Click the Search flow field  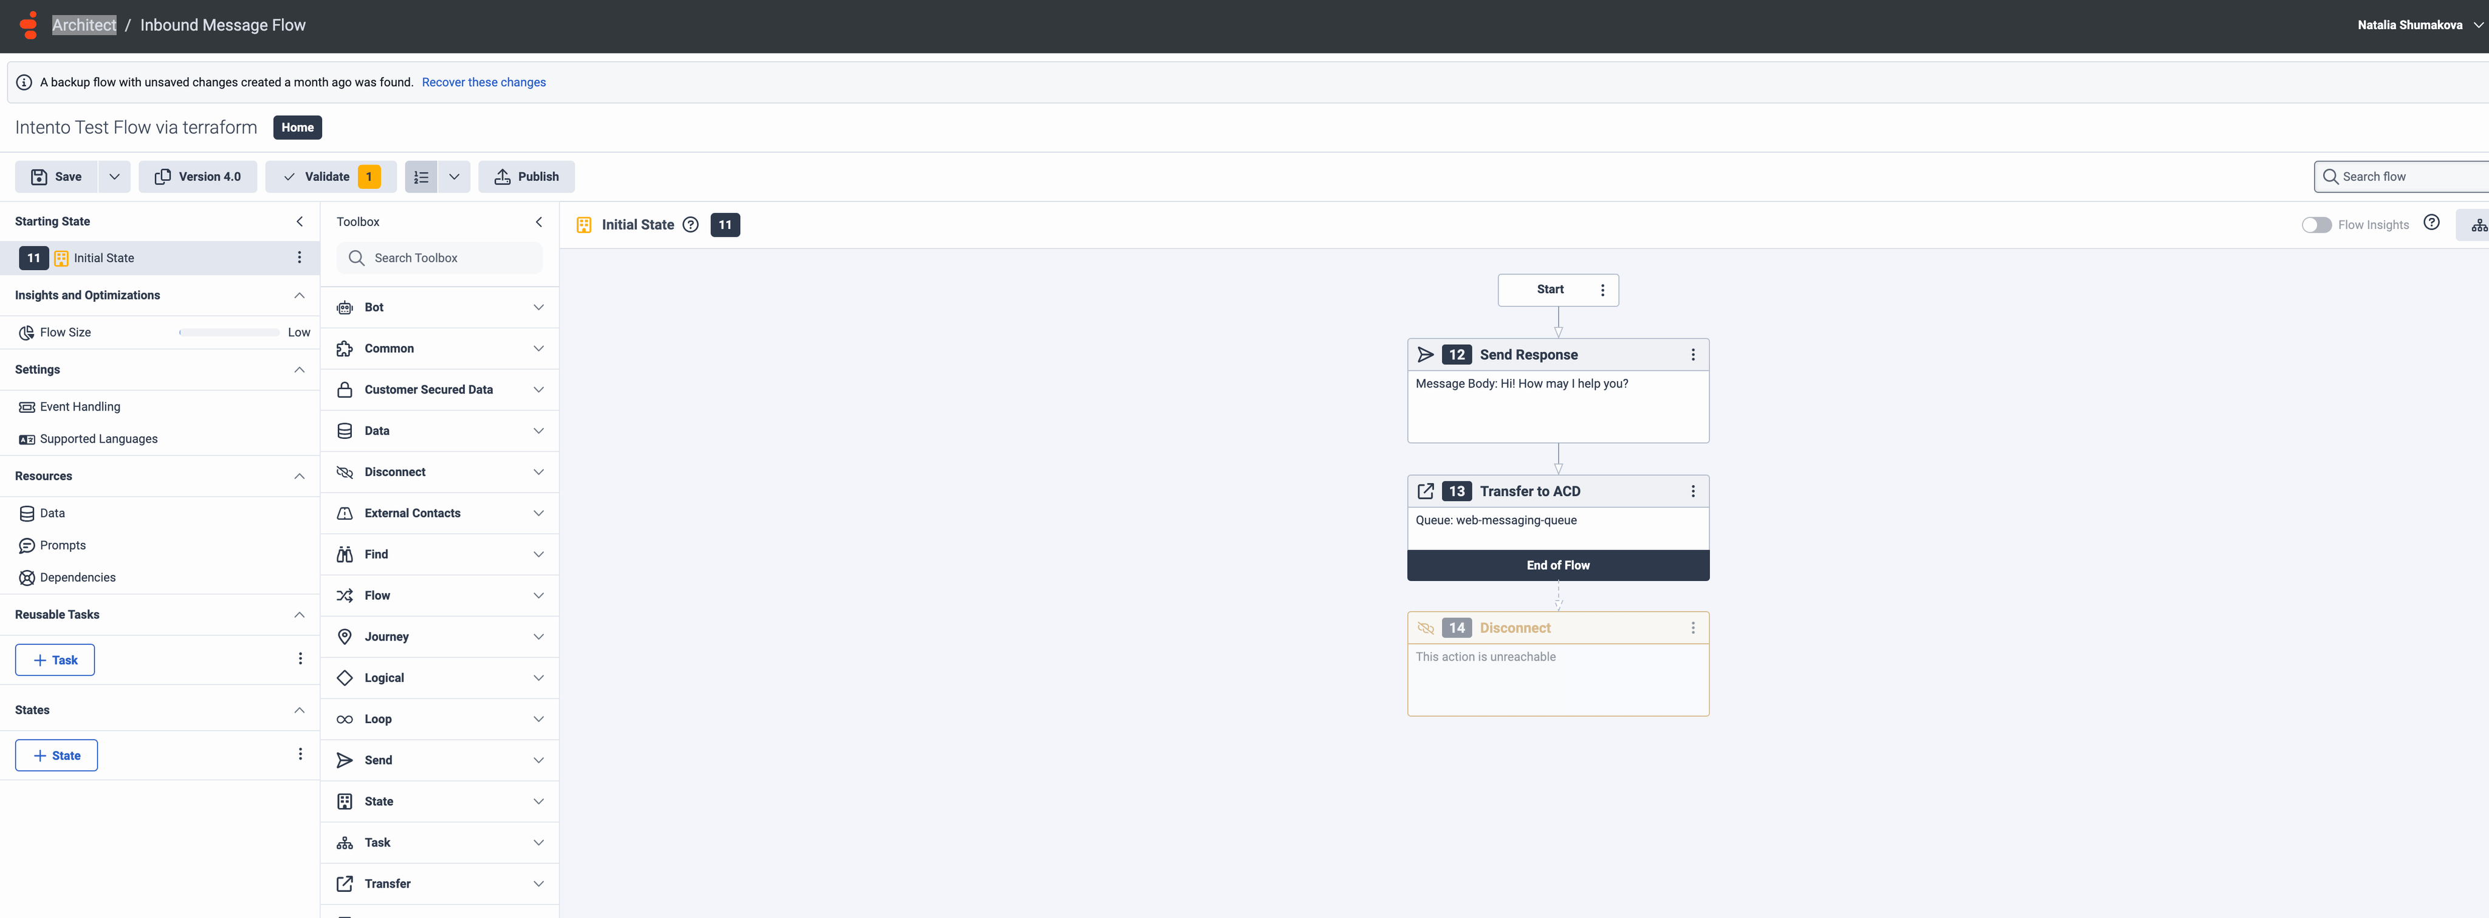[2403, 177]
